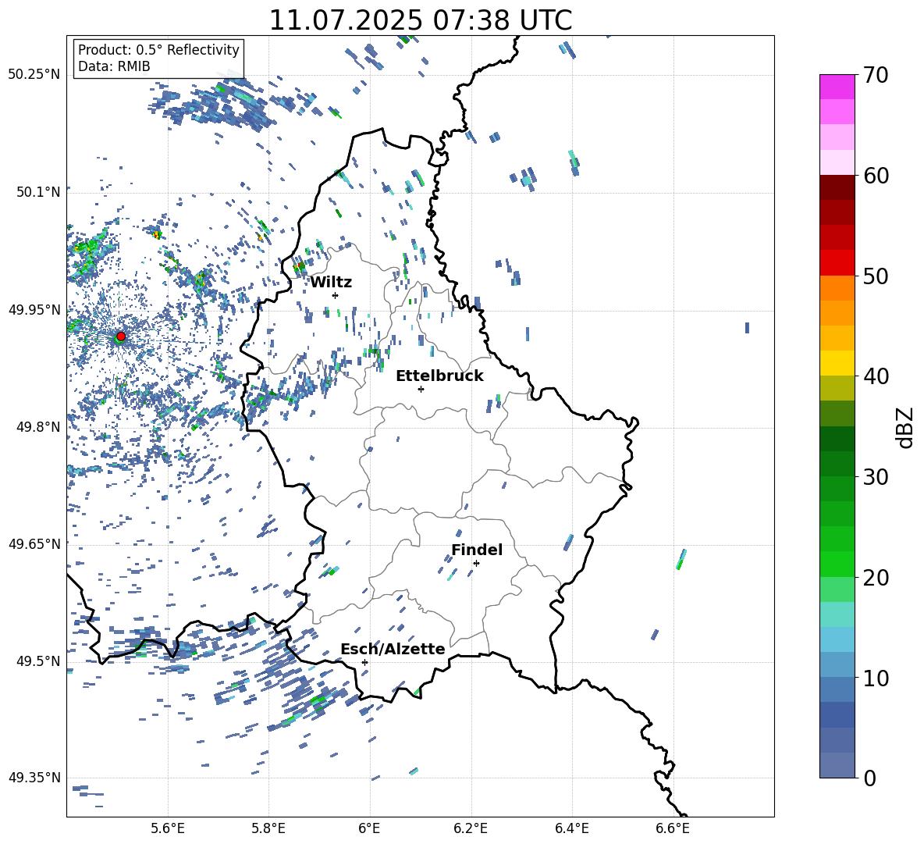
Task: Click the Product: 0.5° Reflectivity text
Action: 158,50
